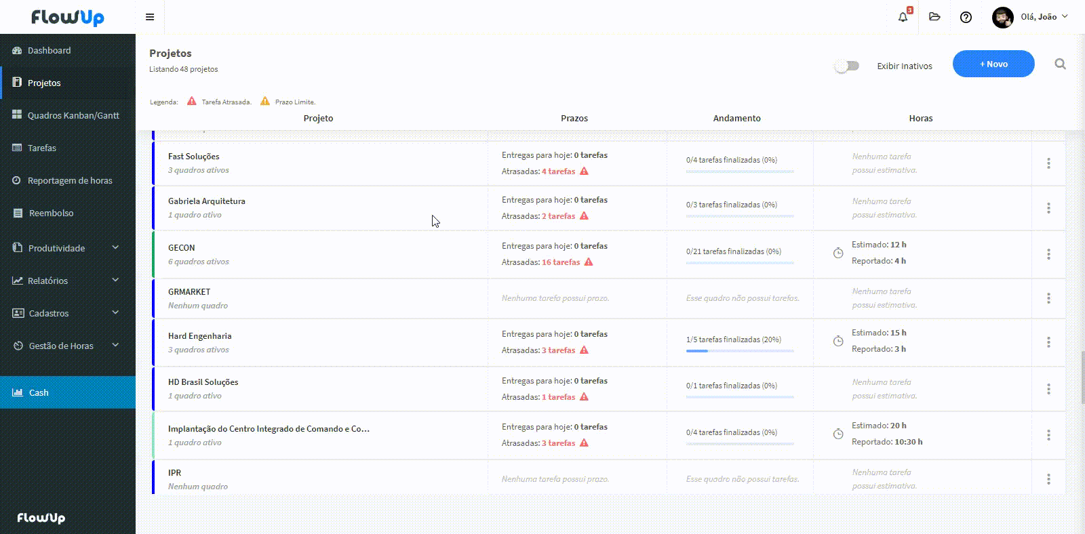This screenshot has height=534, width=1085.
Task: Click '6 quadros ativos' under GECON
Action: tap(199, 262)
